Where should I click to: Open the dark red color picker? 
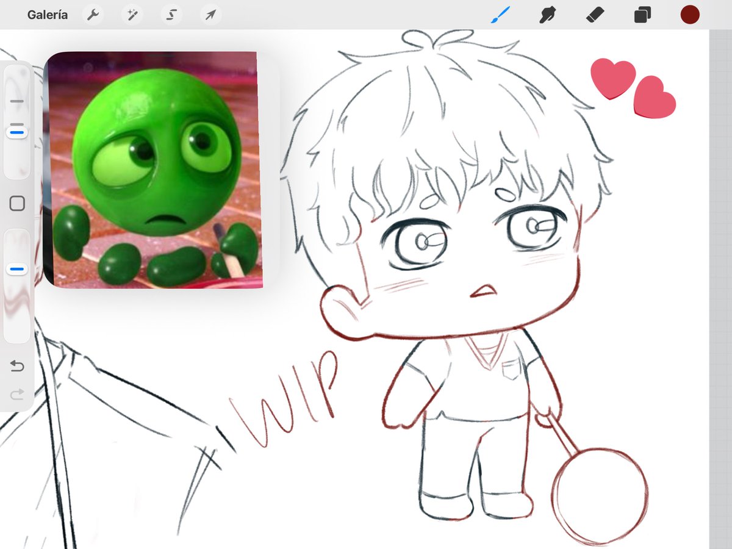(x=690, y=15)
